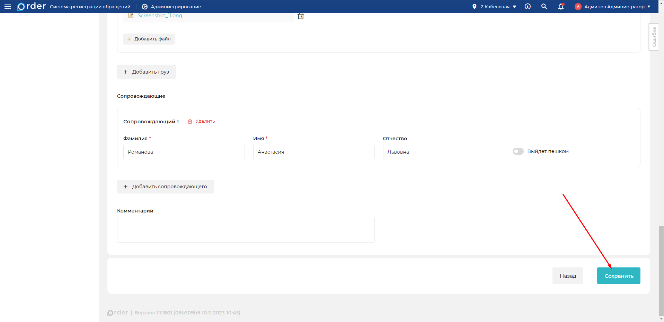Image resolution: width=664 pixels, height=322 pixels.
Task: Click the Order logo in the header
Action: point(32,7)
